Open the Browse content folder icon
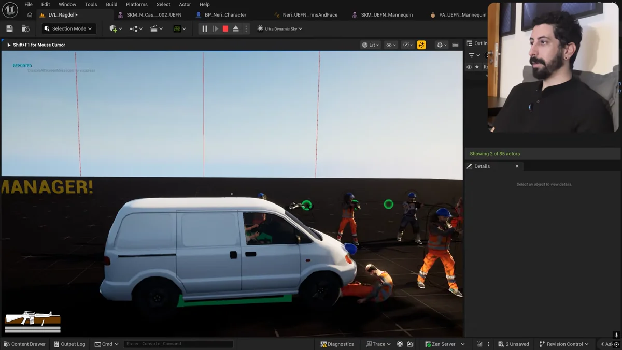Viewport: 622px width, 350px height. 25,29
